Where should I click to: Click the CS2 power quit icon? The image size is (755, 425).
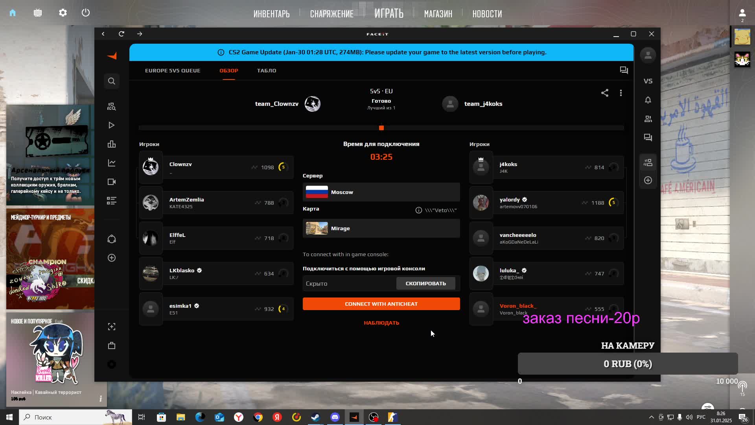click(86, 13)
